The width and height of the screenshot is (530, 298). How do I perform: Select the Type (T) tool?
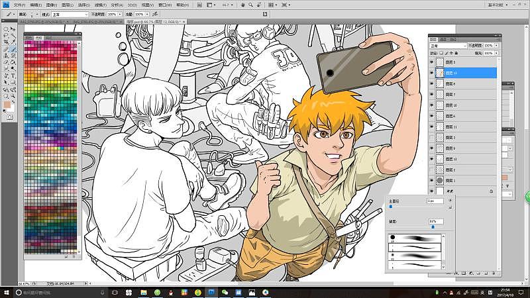pyautogui.click(x=13, y=75)
